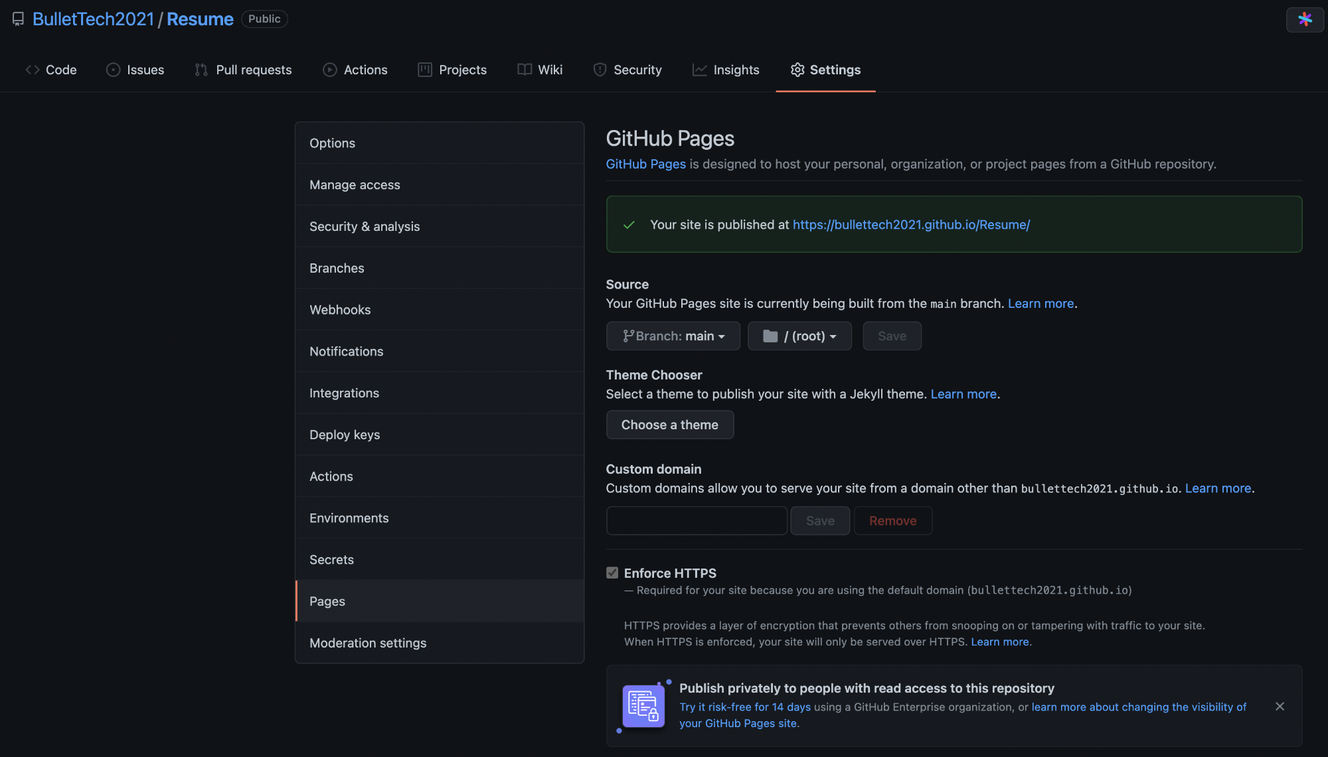Screen dimensions: 1328x757
Task: Switch to the Issues tab
Action: (x=135, y=70)
